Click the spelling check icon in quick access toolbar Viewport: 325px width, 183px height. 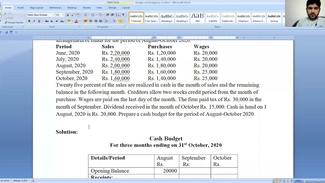click(x=11, y=32)
